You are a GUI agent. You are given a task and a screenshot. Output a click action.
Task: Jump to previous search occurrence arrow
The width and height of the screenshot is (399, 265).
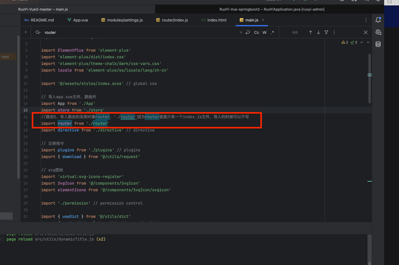[x=310, y=32]
